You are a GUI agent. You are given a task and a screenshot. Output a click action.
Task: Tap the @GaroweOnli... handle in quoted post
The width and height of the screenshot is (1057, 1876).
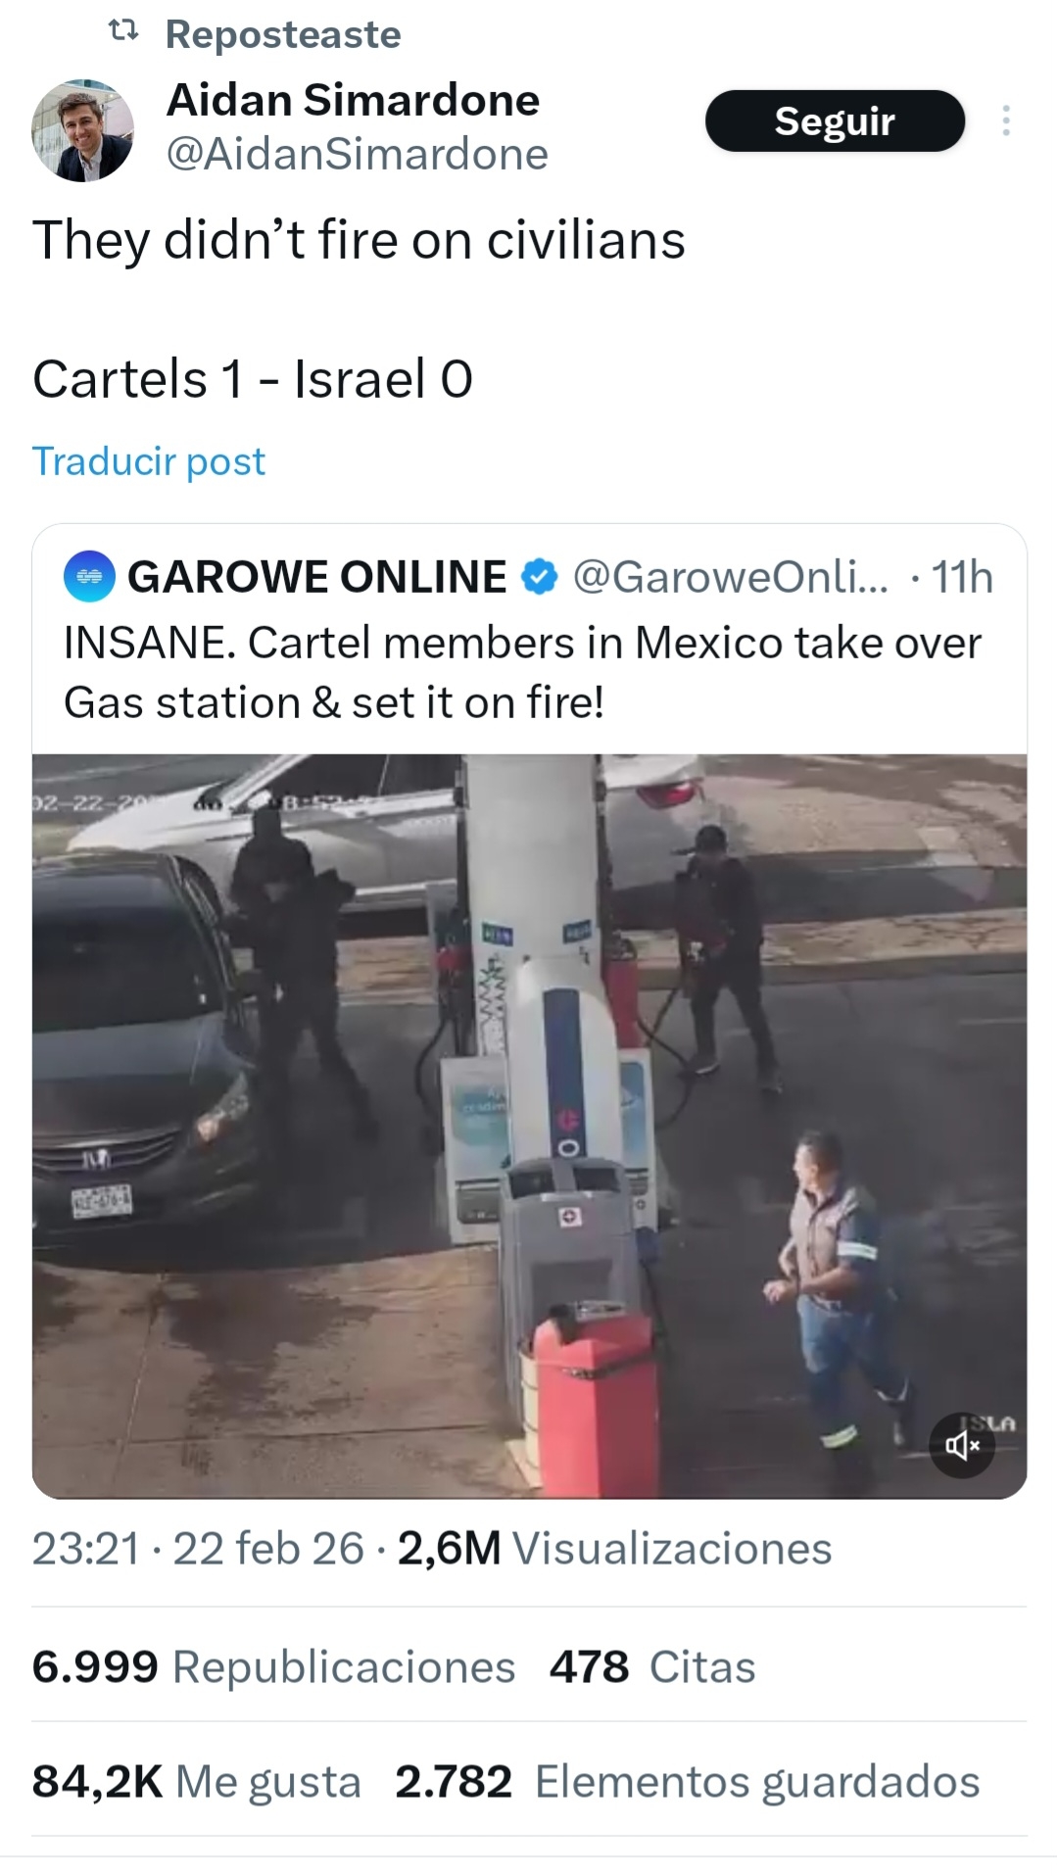click(x=731, y=576)
